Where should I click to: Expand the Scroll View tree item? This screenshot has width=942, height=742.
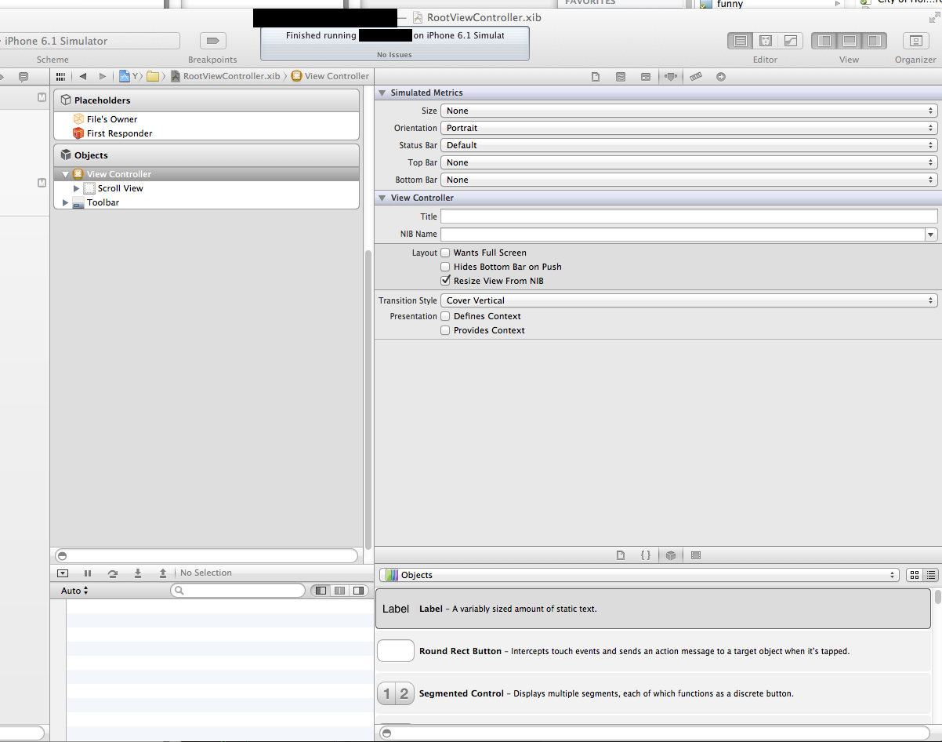pyautogui.click(x=77, y=188)
